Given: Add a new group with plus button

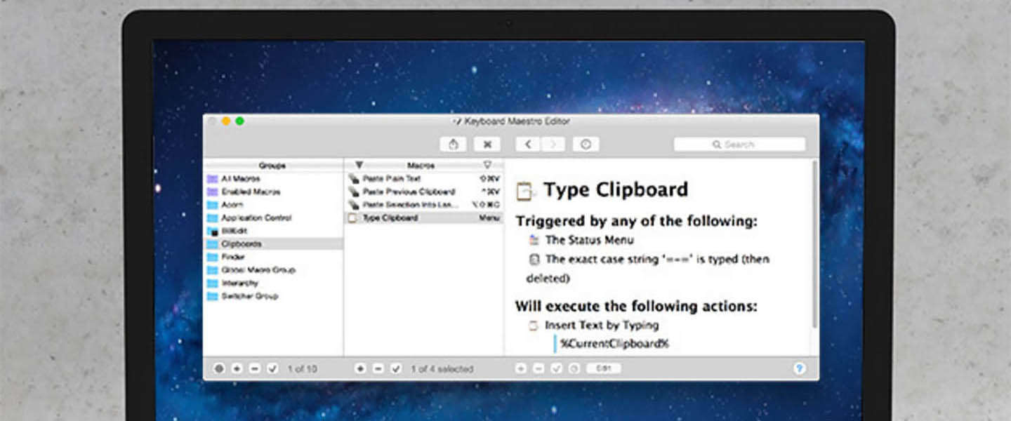Looking at the screenshot, I should tap(237, 368).
